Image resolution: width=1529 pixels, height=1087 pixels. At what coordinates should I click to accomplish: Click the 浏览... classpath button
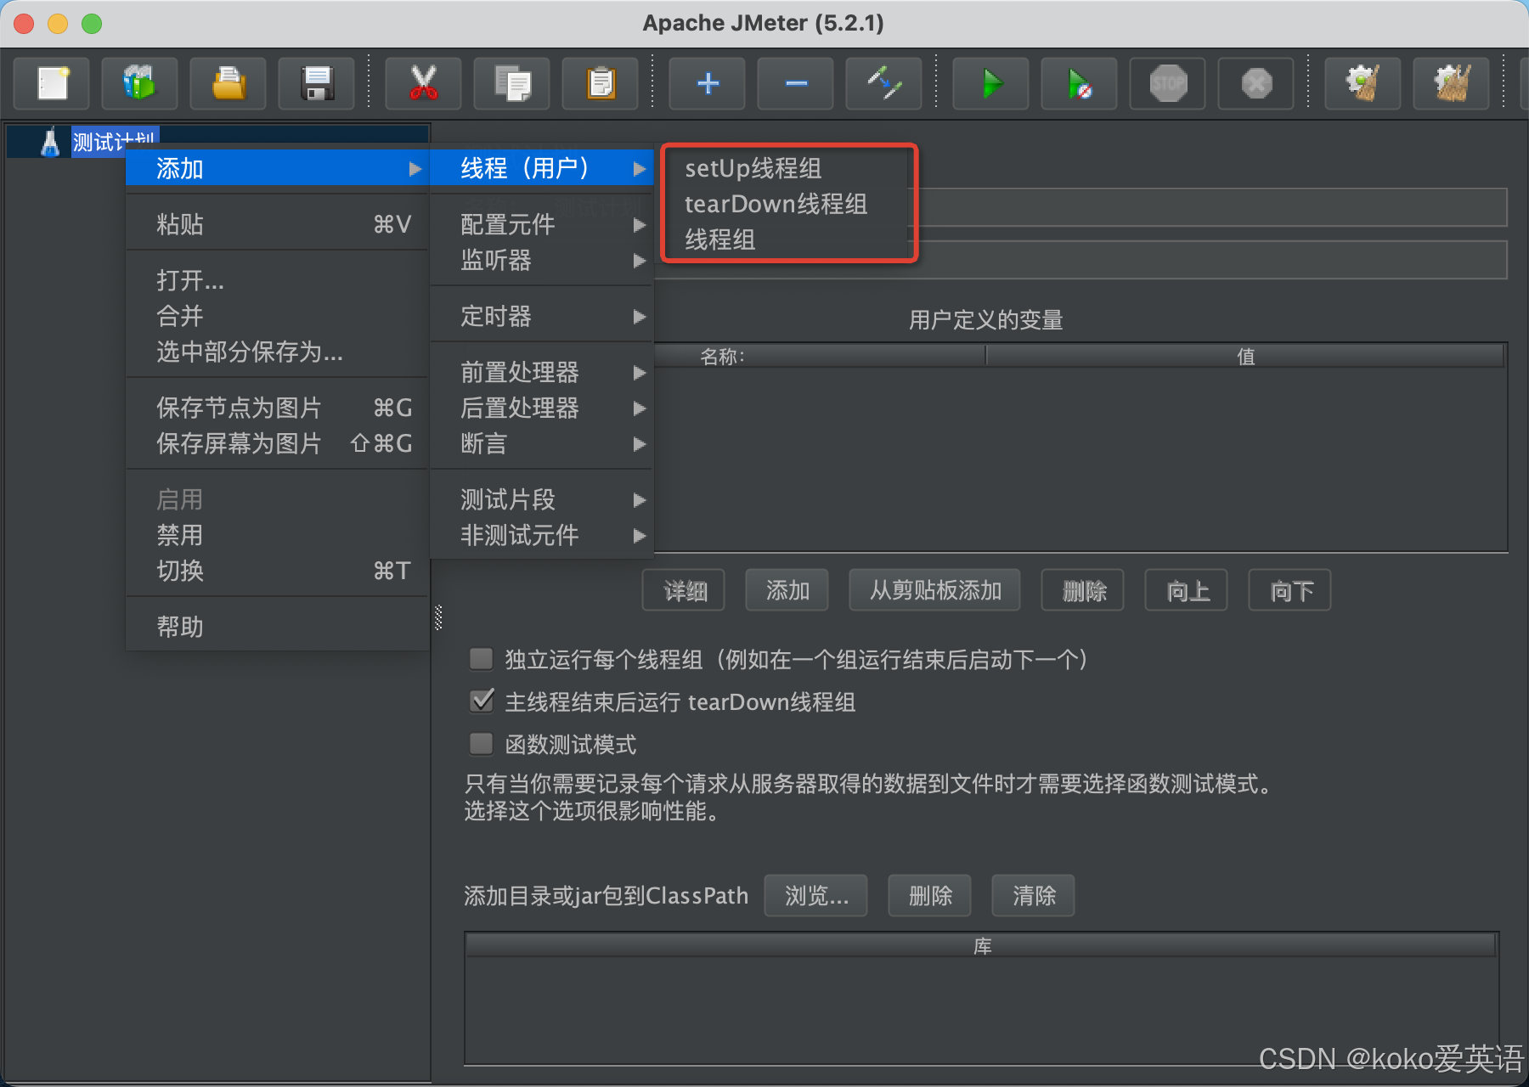[816, 896]
